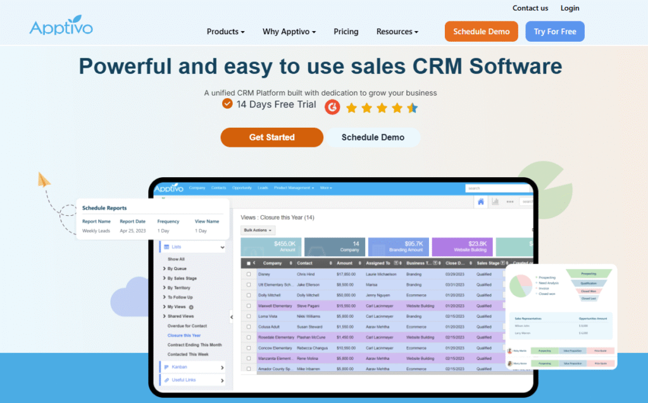This screenshot has width=648, height=403.
Task: Open the Contact us link
Action: 530,8
